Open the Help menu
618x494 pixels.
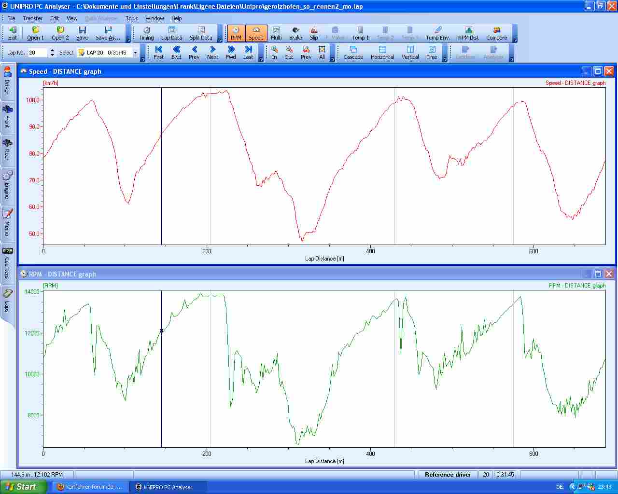[177, 18]
